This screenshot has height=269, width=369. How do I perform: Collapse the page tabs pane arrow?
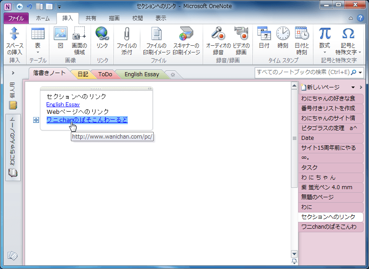tap(361, 87)
